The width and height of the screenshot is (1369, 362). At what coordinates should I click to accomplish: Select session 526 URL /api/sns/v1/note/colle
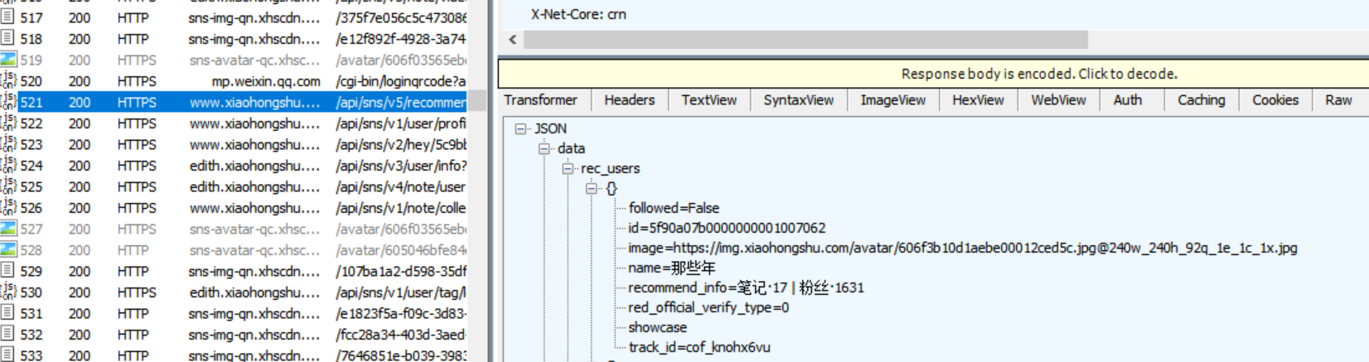(x=401, y=208)
